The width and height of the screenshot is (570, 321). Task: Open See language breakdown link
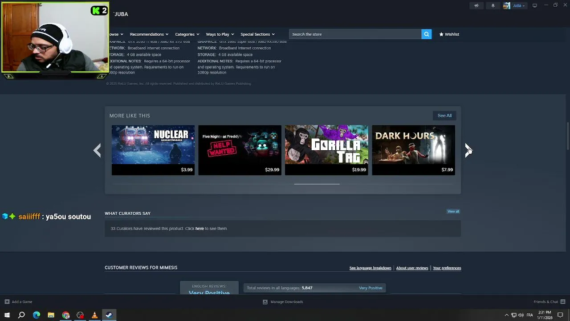[370, 268]
